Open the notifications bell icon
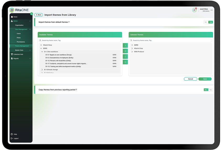222x150 pixels. [x=194, y=10]
